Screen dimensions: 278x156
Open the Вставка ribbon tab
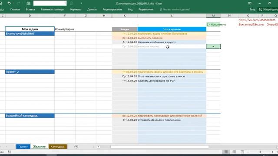(30, 10)
